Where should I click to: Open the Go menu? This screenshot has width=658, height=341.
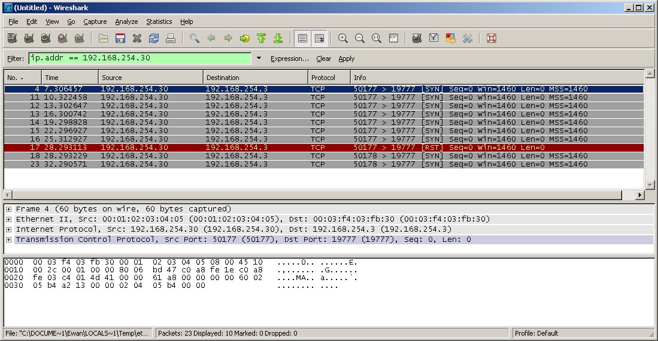point(71,21)
